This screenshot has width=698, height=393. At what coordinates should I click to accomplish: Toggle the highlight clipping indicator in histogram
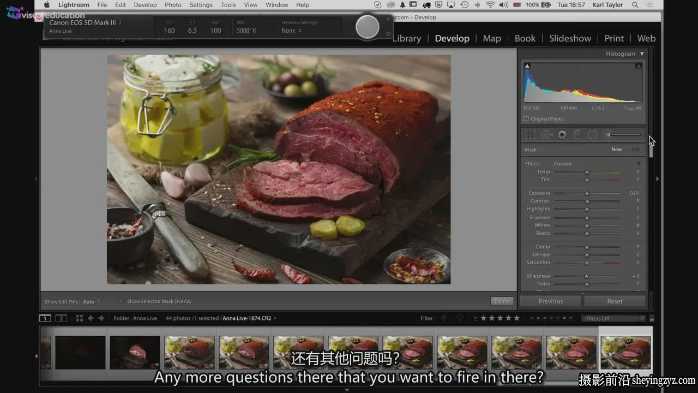tap(639, 66)
